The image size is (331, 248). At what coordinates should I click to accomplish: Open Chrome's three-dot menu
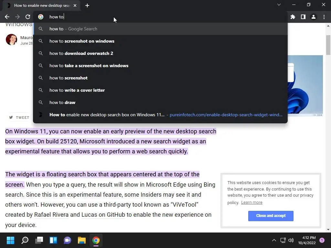324,17
